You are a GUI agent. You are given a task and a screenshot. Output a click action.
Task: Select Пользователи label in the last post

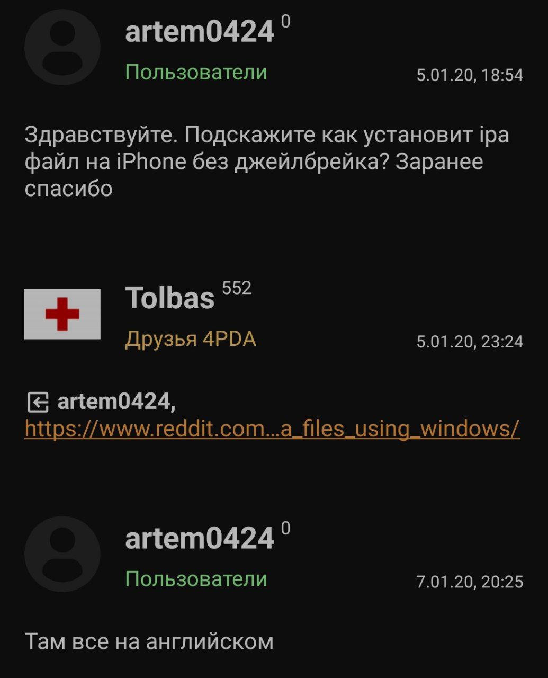pyautogui.click(x=196, y=579)
